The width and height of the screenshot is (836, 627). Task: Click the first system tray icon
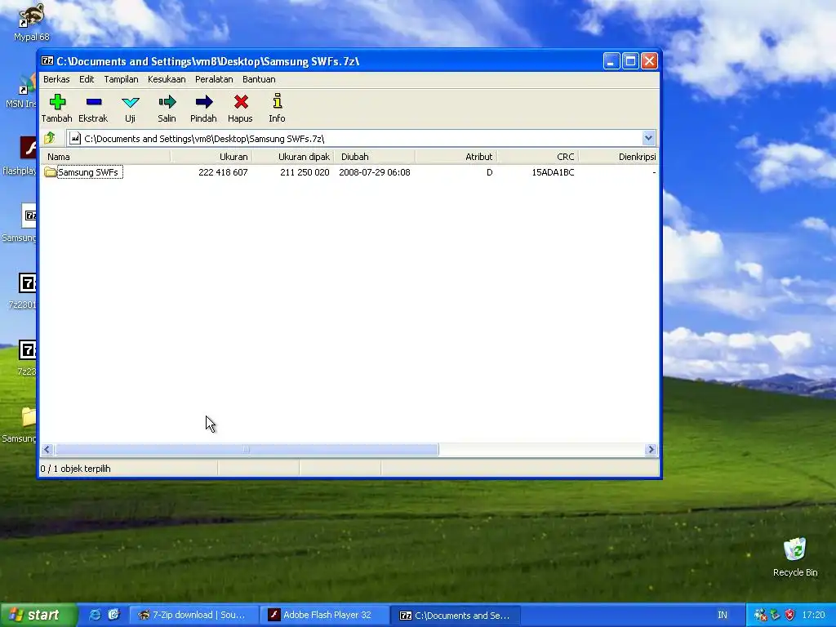pos(760,615)
